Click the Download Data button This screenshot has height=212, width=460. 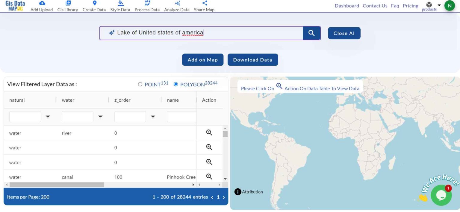253,60
